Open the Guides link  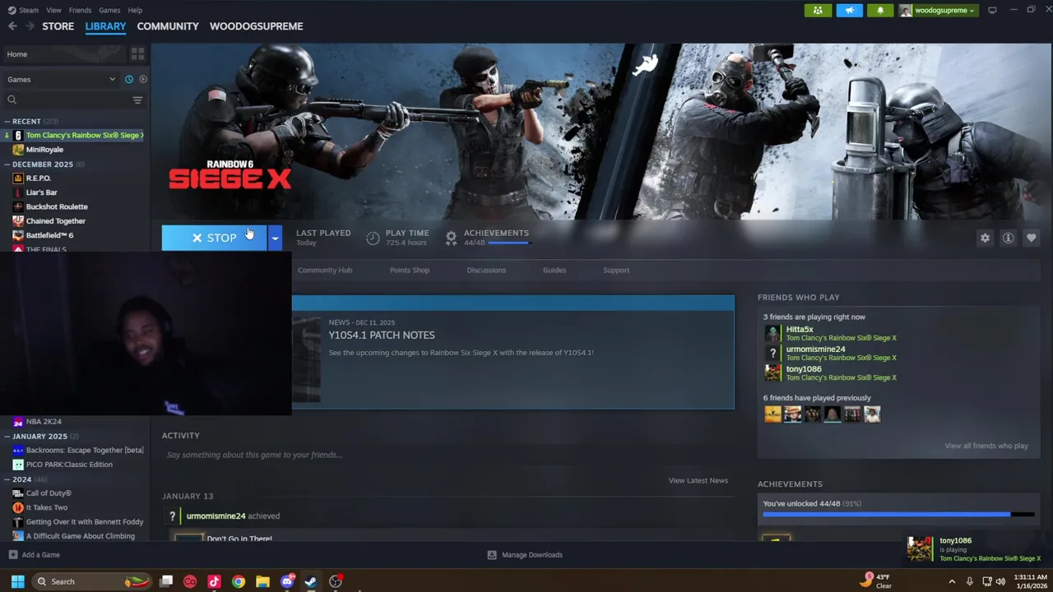[554, 270]
